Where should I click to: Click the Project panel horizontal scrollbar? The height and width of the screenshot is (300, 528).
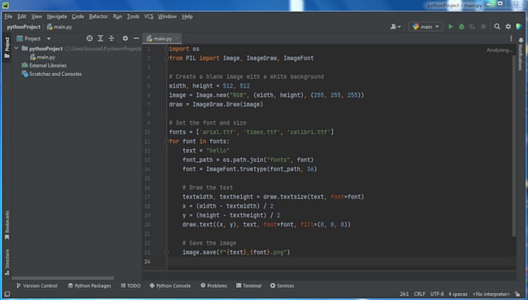click(x=63, y=278)
